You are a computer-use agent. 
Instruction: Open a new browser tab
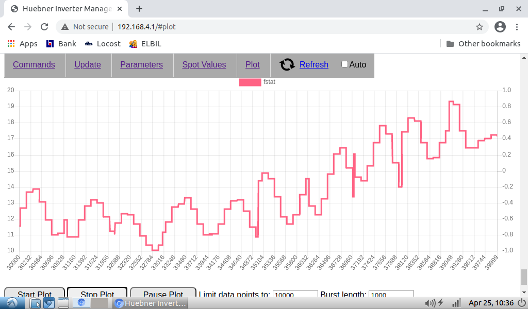139,9
